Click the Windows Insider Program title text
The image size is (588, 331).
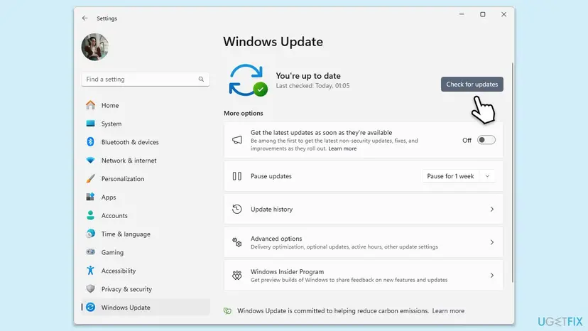(287, 272)
